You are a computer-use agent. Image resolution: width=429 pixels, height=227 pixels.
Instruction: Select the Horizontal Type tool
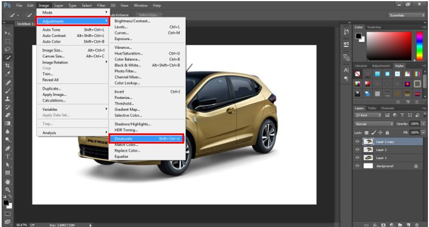tap(7, 157)
